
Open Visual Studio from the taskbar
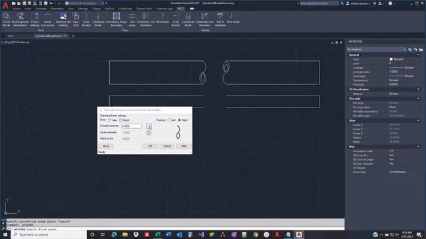click(201, 234)
